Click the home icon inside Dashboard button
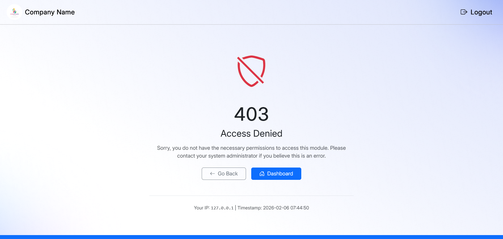This screenshot has width=503, height=239. 262,174
